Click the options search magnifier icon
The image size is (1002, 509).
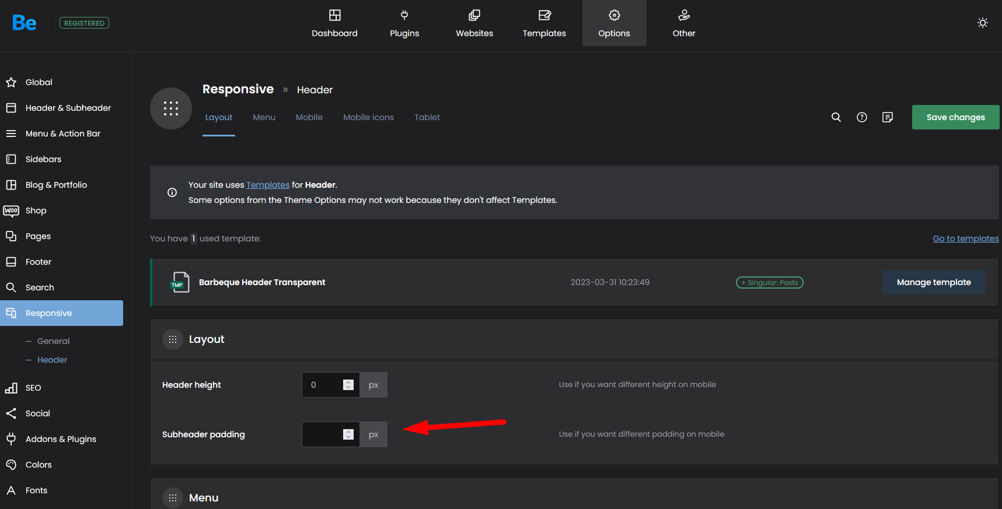pos(836,117)
